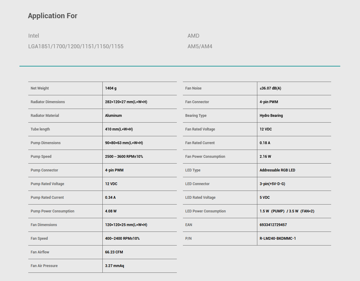The width and height of the screenshot is (360, 281).
Task: Click the Application For heading
Action: point(53,16)
